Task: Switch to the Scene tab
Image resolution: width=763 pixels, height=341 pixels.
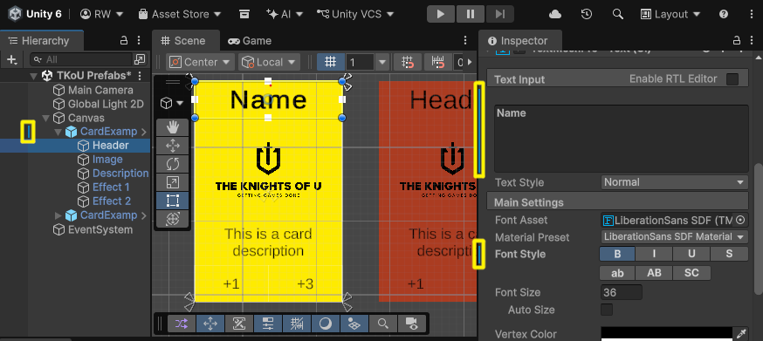Action: [184, 41]
